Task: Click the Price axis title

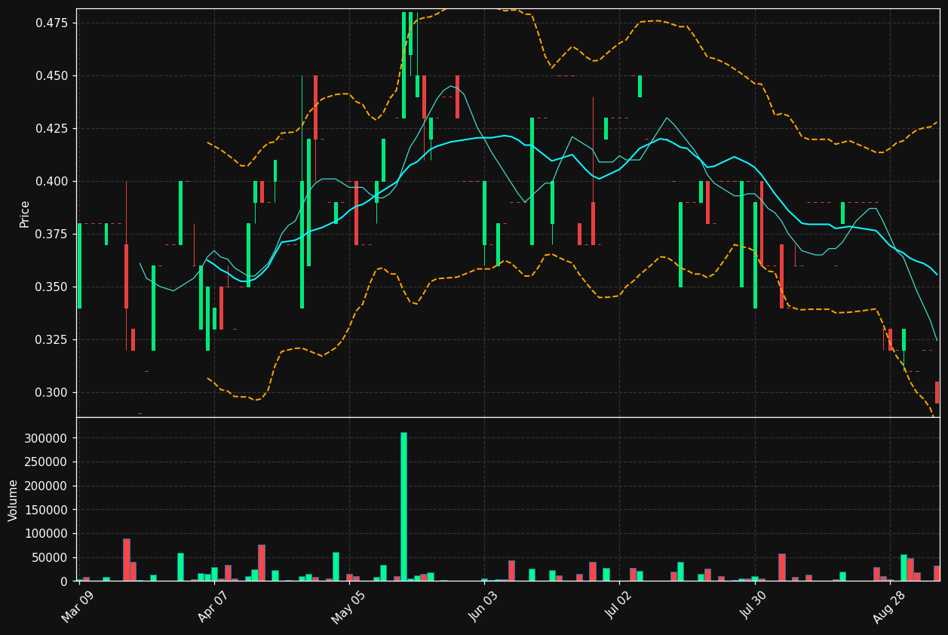Action: click(25, 213)
